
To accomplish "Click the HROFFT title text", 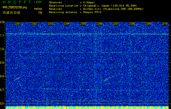I will [17, 2].
